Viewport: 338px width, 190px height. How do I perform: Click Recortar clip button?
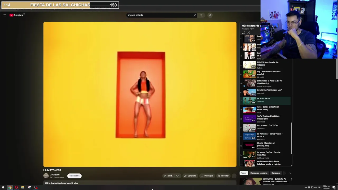pyautogui.click(x=223, y=176)
